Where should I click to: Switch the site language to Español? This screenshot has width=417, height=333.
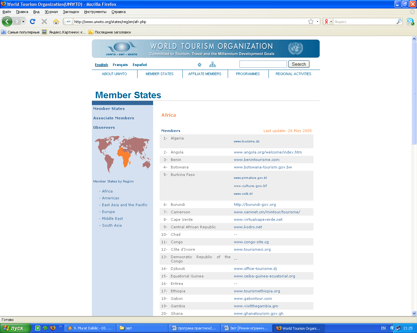[140, 65]
